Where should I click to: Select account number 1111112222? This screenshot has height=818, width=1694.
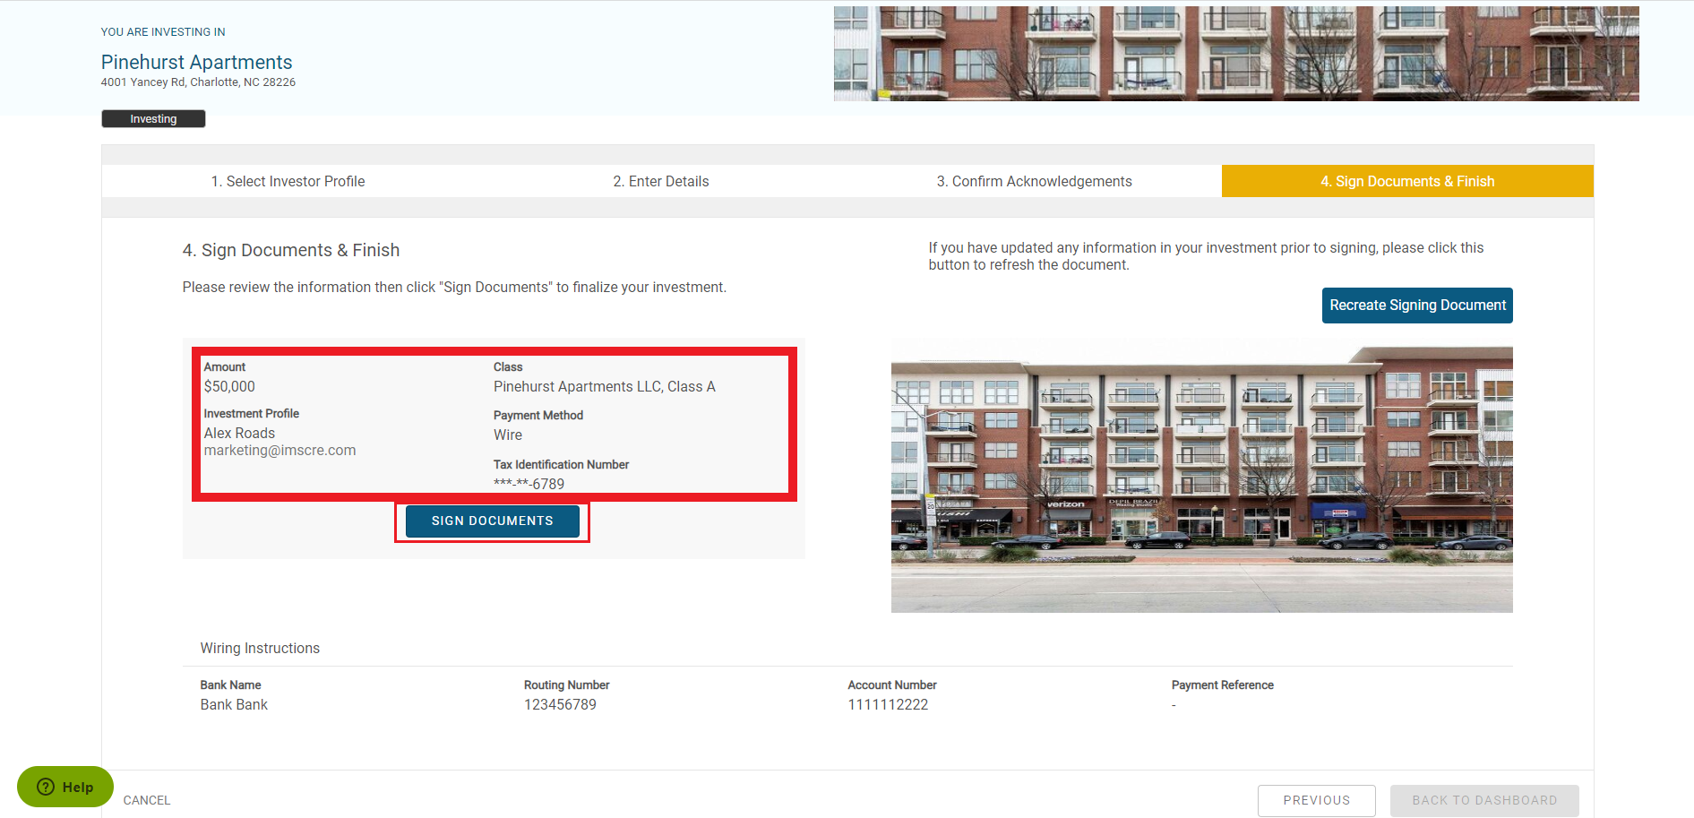point(888,705)
